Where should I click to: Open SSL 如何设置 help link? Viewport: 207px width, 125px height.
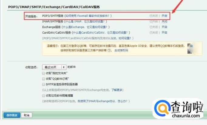pyautogui.click(x=125, y=38)
